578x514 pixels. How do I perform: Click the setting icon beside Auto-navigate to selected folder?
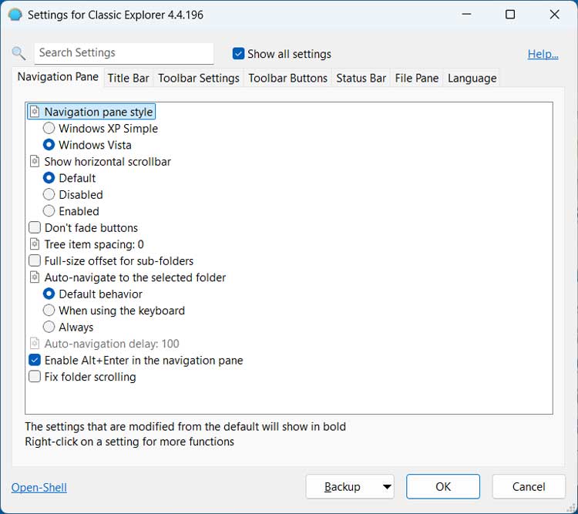pos(35,277)
